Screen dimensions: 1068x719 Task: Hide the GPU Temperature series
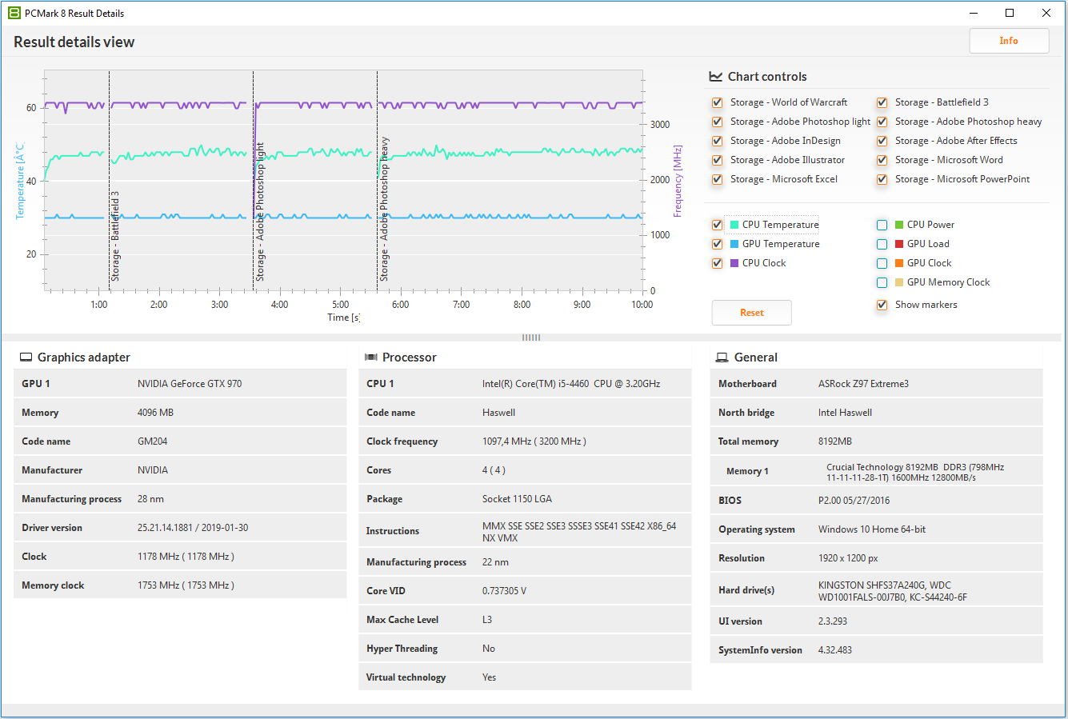click(717, 244)
